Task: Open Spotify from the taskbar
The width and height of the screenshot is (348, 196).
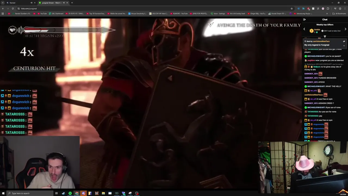Action: pos(70,193)
